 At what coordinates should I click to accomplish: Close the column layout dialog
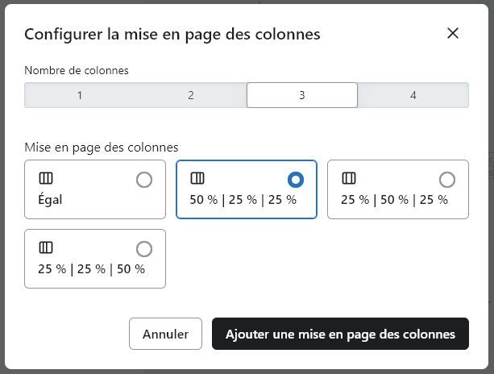tap(453, 33)
